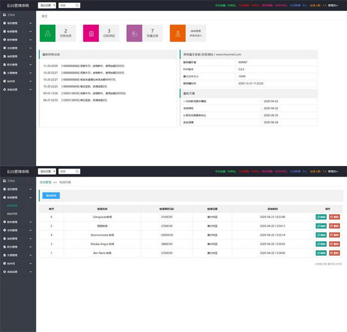
Task: Collapse the open 牧场管理 chevron in the bottom sidebar
Action: 31,197
